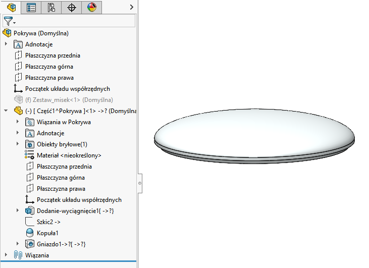
Task: Select the top-level Płaszczyzna górna plane
Action: 49,67
